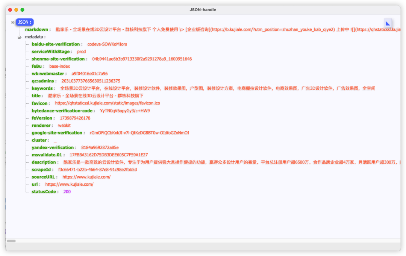Click the feVersion key

(x=42, y=118)
